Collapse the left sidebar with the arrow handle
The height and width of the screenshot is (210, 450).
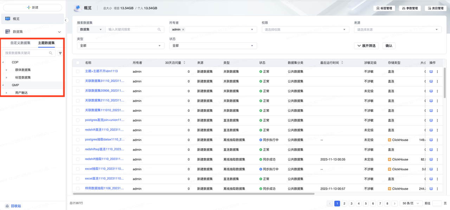pos(66,20)
